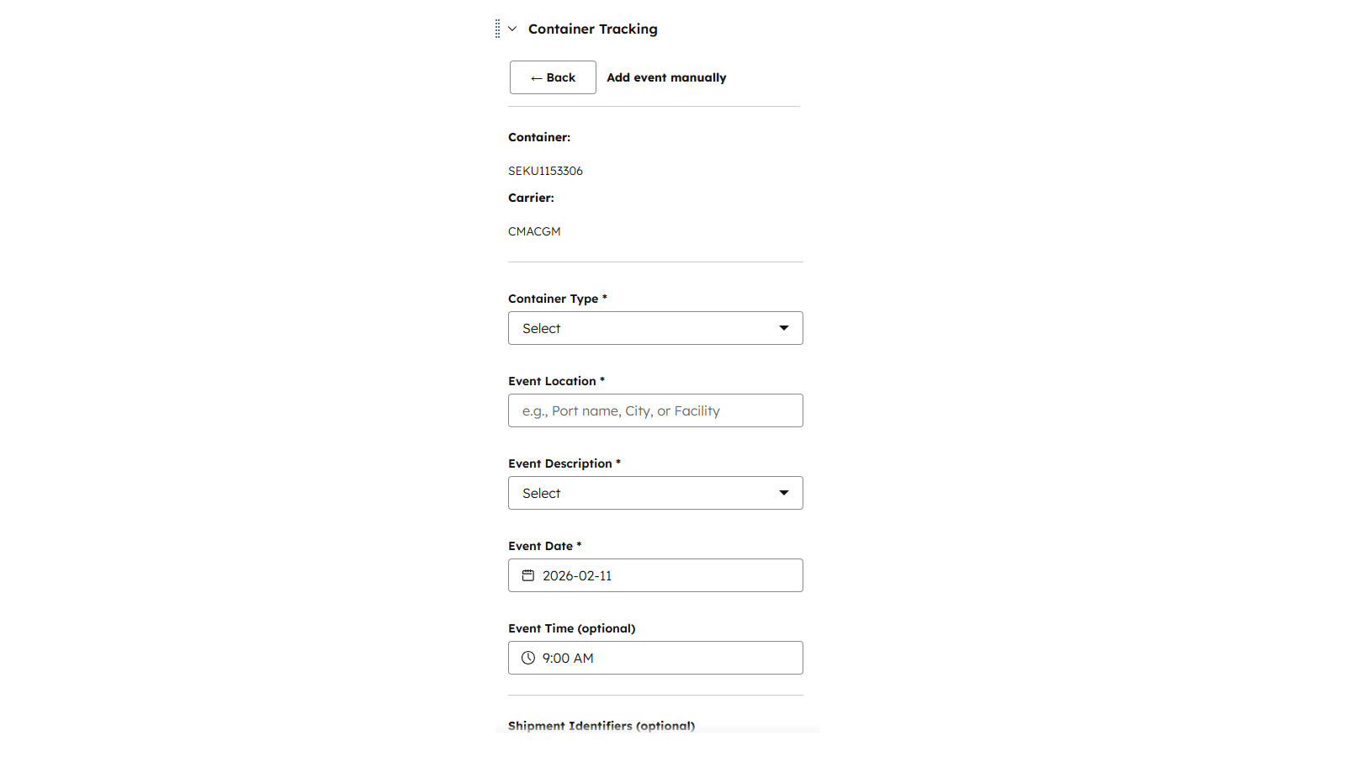The height and width of the screenshot is (757, 1346).
Task: Collapse the Container Tracking section chevron
Action: tap(512, 29)
